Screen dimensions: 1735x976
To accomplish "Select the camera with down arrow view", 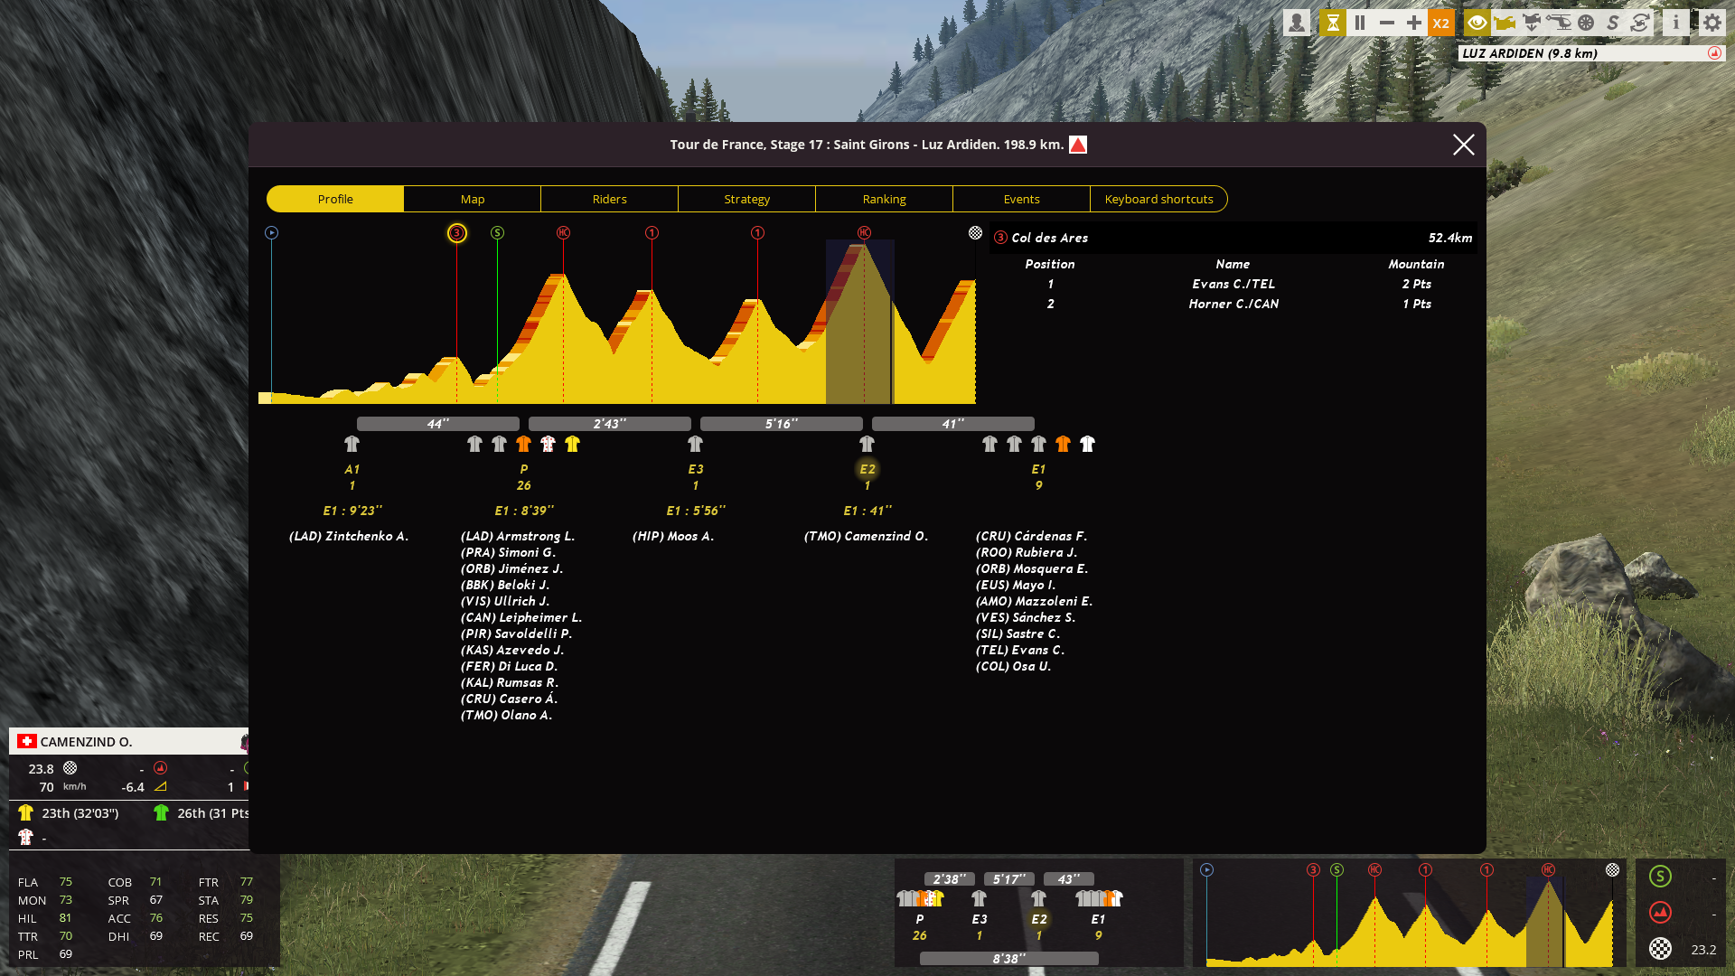I will click(x=1532, y=23).
